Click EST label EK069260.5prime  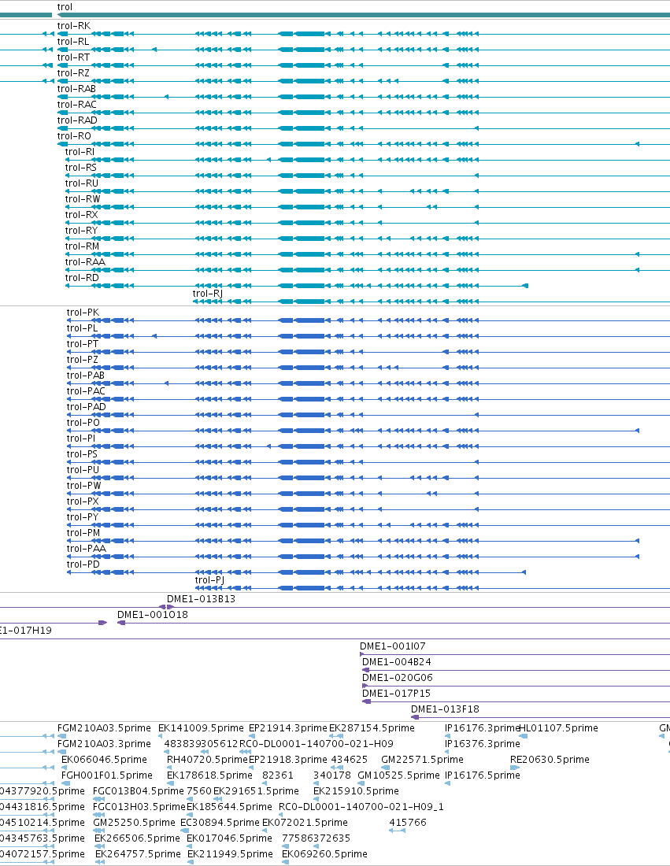(x=325, y=854)
